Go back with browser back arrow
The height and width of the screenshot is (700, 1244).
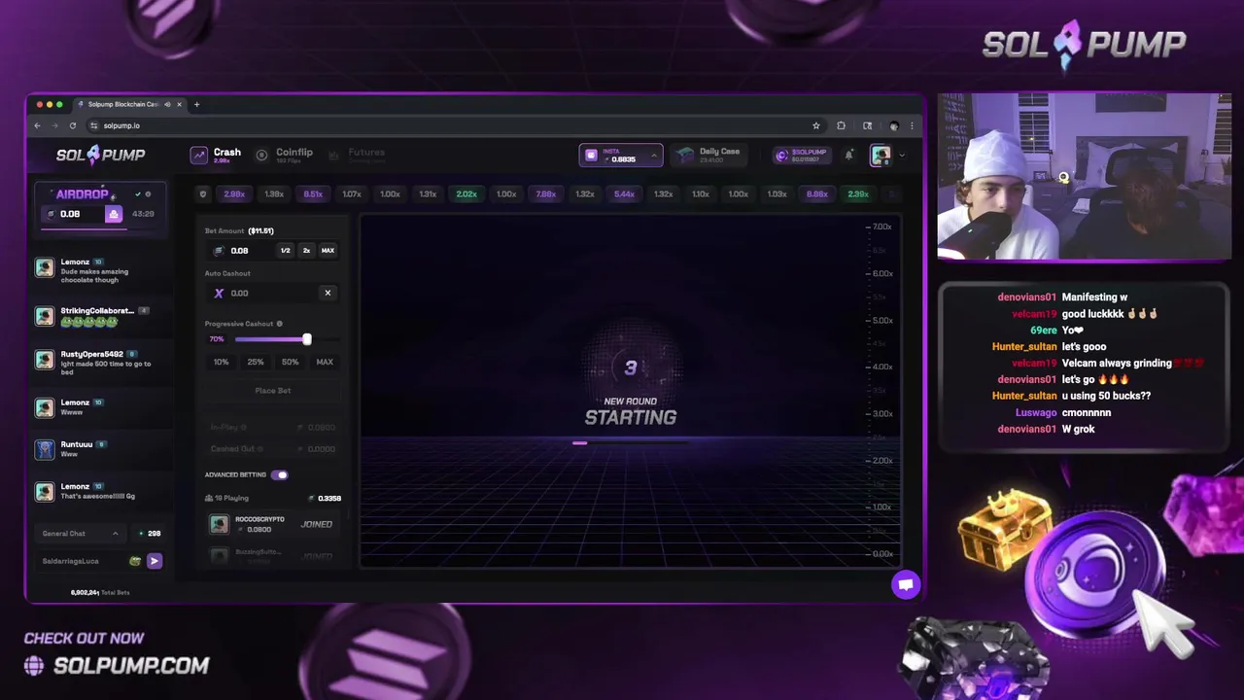(x=37, y=125)
